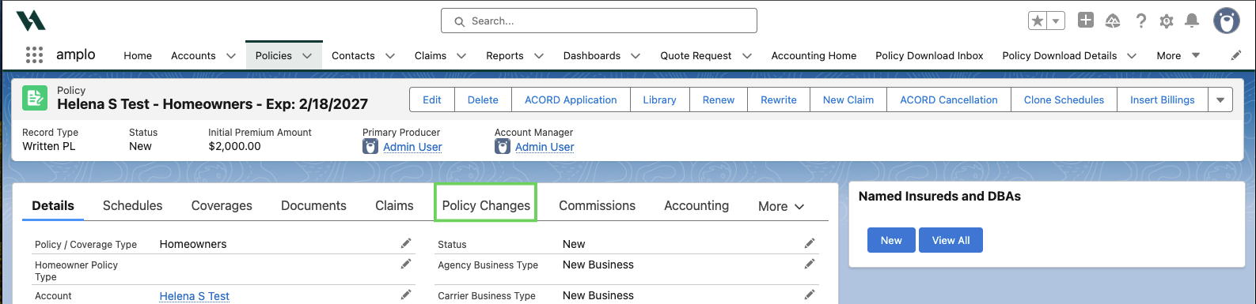
Task: Click the Edit policy button
Action: tap(432, 99)
